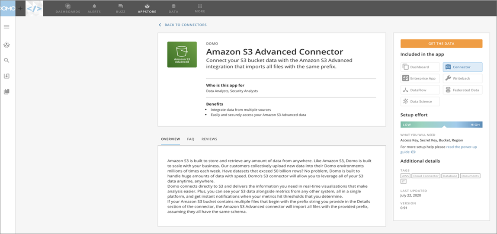Click the Setup effort low-high bar
The image size is (497, 234).
pyautogui.click(x=441, y=125)
